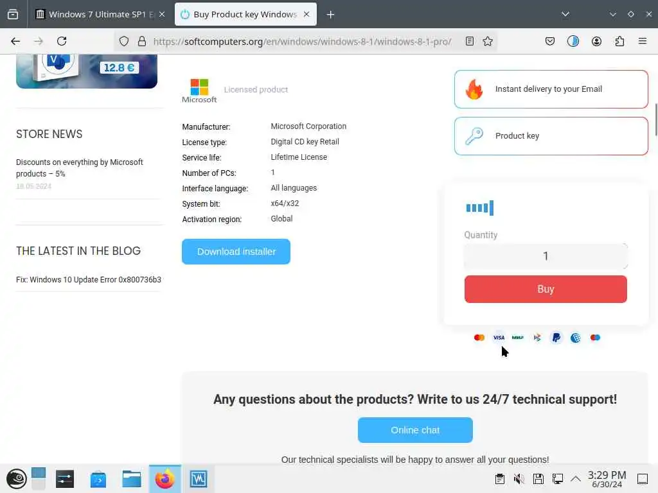658x493 pixels.
Task: Expand hidden system tray icons
Action: 576,479
